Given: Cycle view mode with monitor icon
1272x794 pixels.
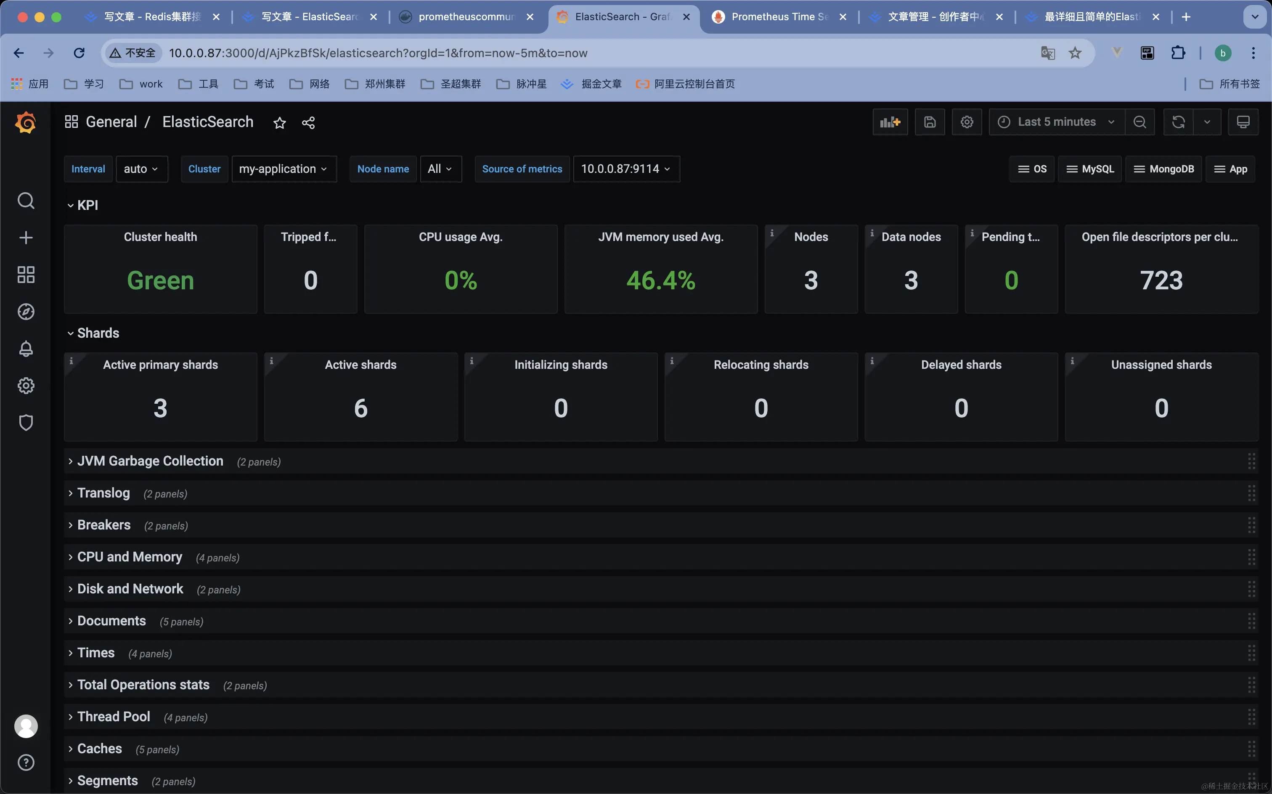Looking at the screenshot, I should [x=1243, y=122].
